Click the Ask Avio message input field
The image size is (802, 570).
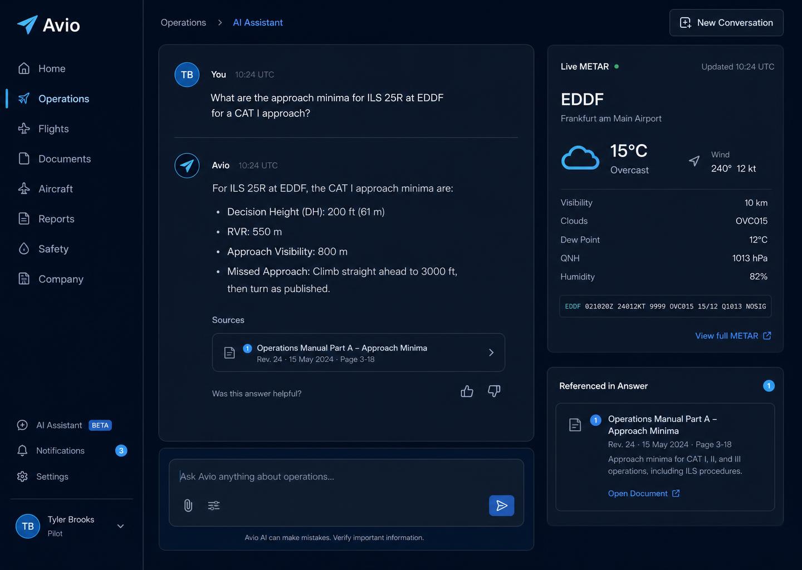[x=346, y=476]
